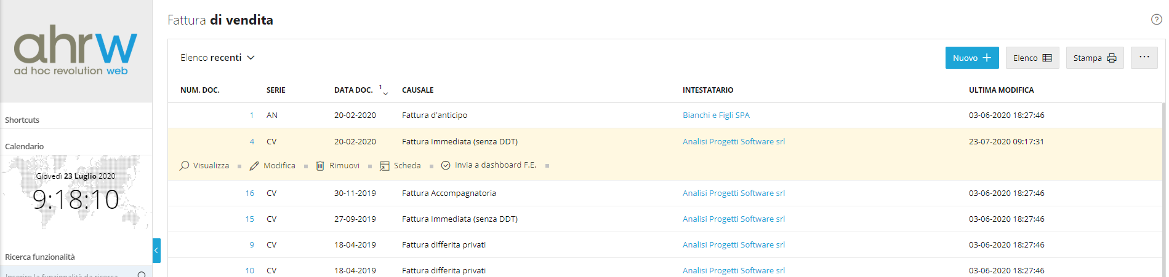Click the ahrw logo
Image resolution: width=1169 pixels, height=277 pixels.
tap(75, 50)
